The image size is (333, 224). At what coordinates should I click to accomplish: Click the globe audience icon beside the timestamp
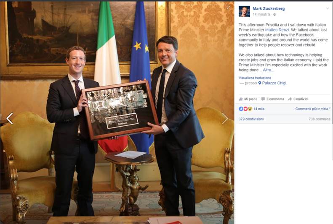pyautogui.click(x=274, y=14)
